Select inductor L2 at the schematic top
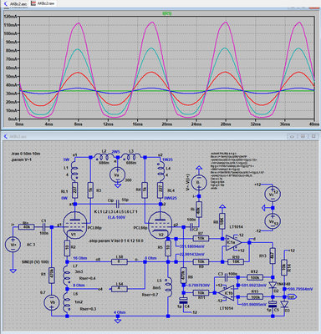The height and width of the screenshot is (334, 321). (104, 156)
